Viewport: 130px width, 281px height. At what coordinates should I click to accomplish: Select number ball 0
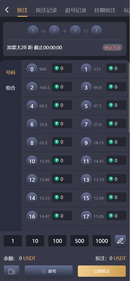point(32,69)
